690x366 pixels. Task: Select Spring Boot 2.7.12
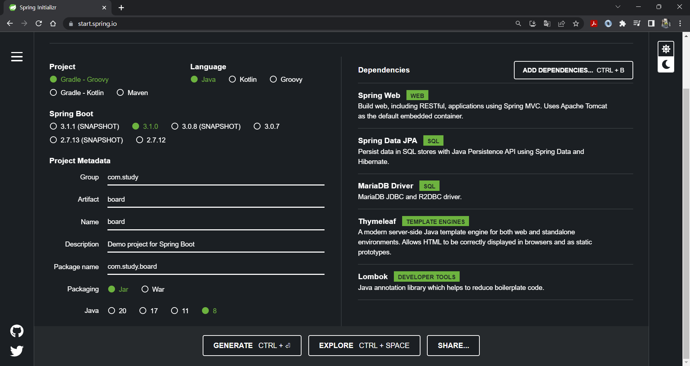click(x=151, y=140)
